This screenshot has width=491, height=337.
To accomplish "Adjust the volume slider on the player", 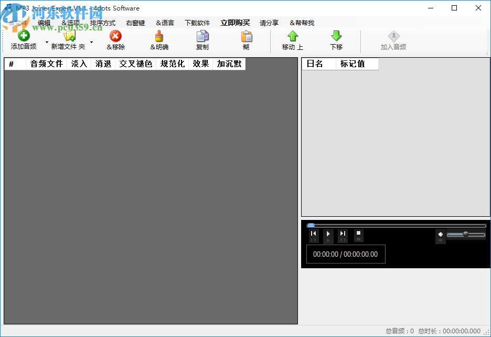I will tap(466, 235).
